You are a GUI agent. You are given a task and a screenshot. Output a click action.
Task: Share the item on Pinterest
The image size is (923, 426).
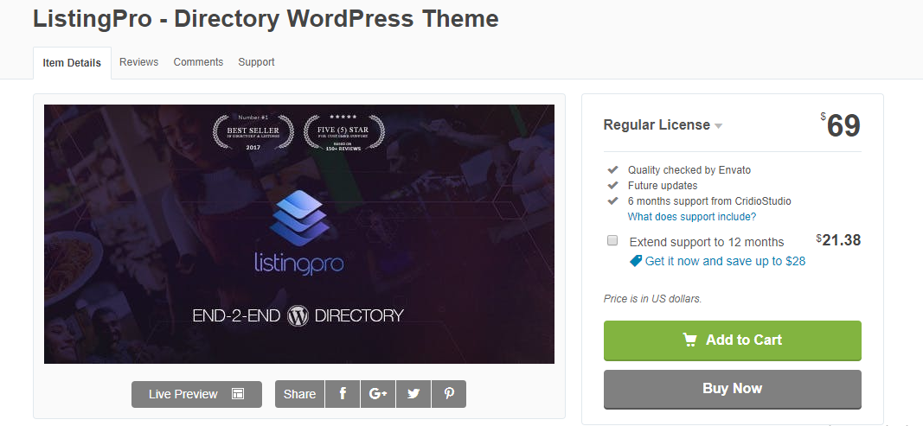449,394
